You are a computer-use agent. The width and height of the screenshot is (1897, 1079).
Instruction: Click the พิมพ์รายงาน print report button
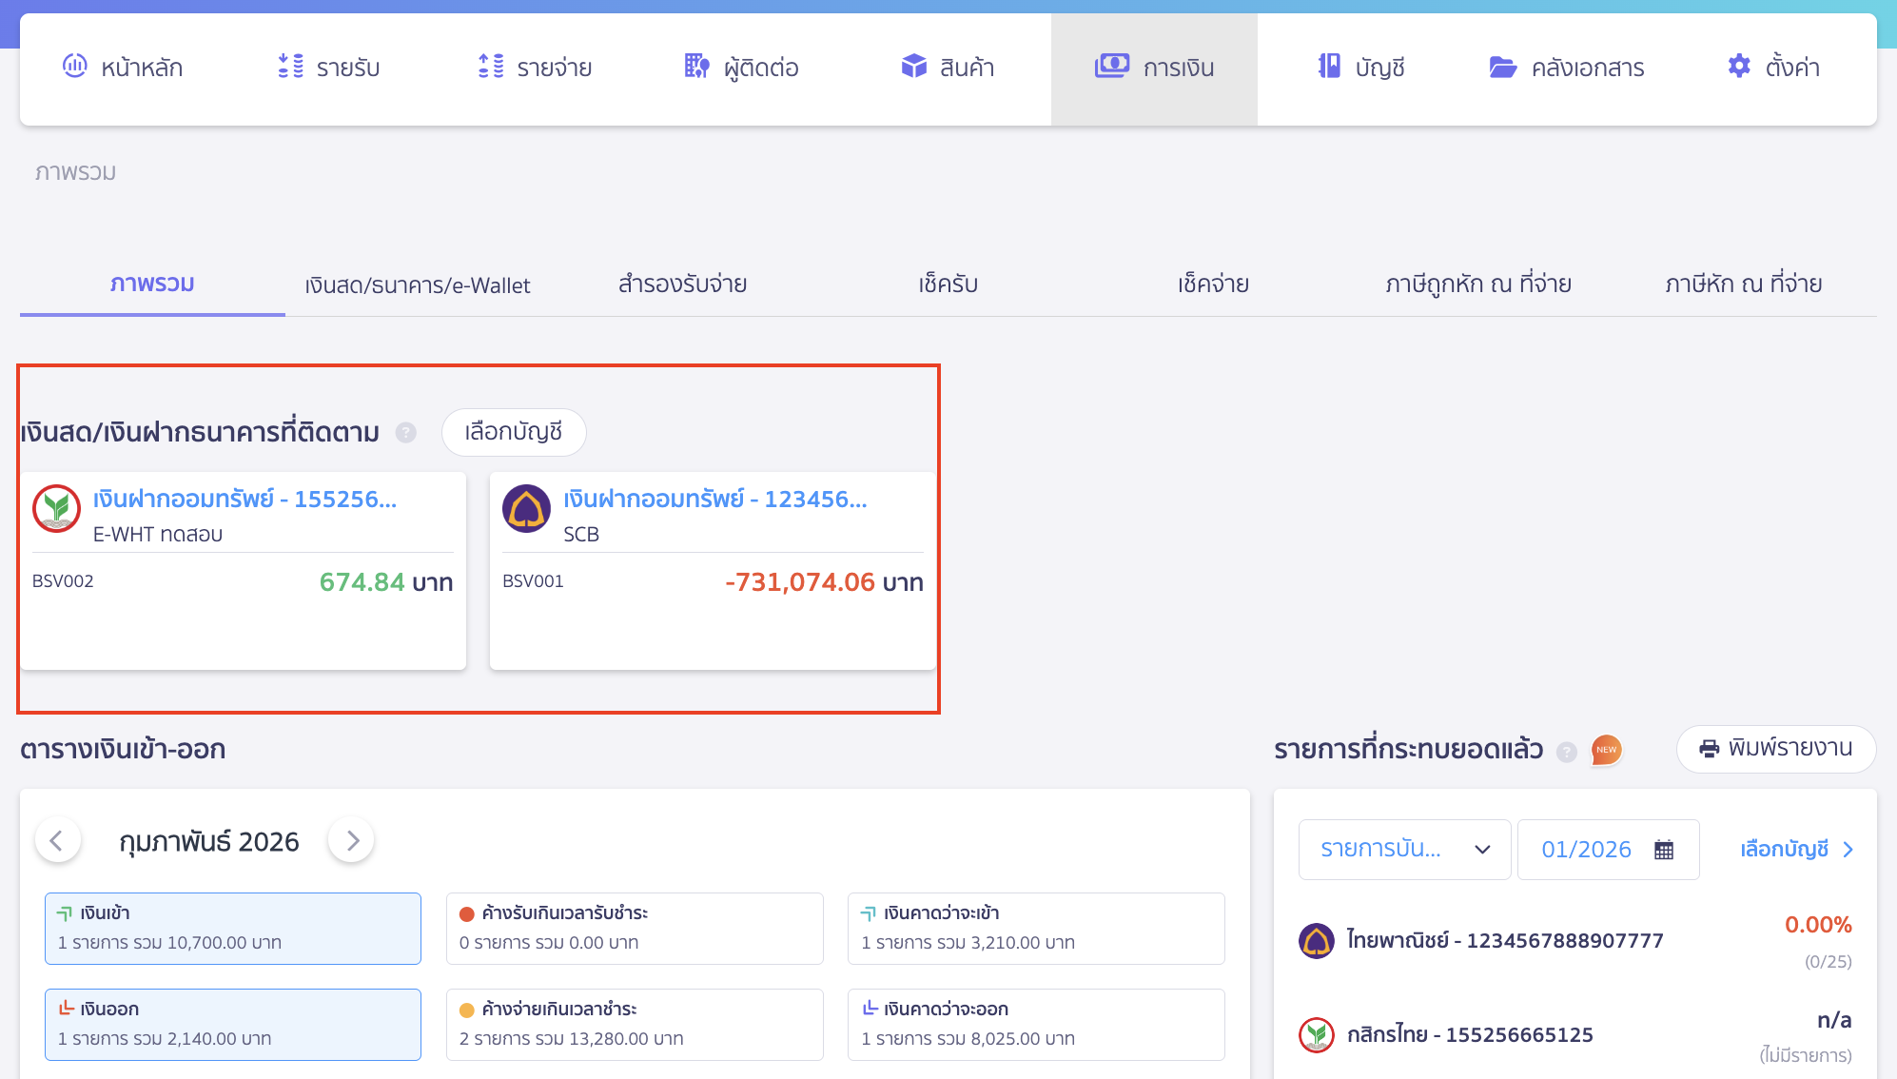[x=1775, y=749]
